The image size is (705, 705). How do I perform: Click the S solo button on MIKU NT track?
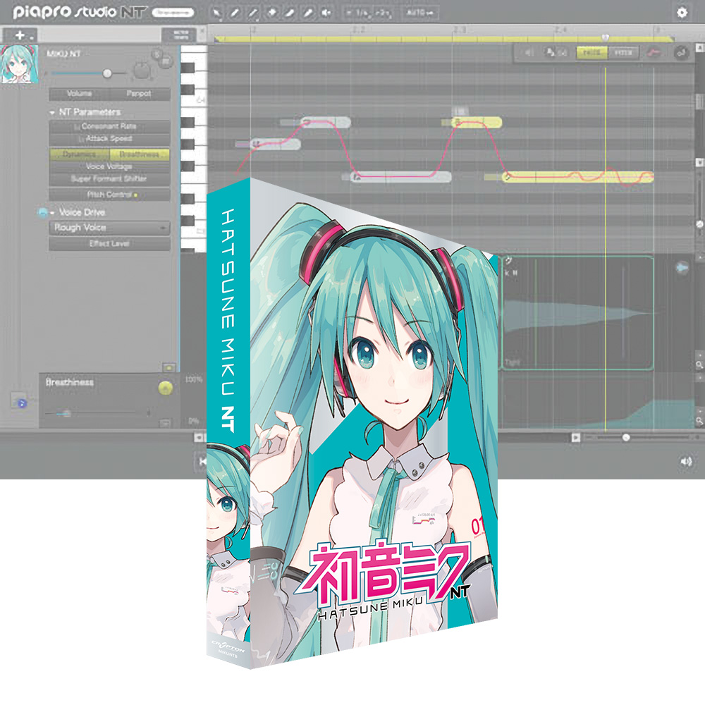point(156,55)
